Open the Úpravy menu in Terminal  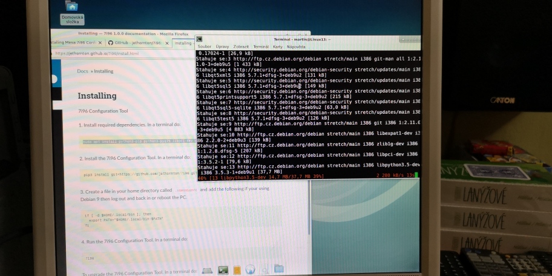point(222,46)
